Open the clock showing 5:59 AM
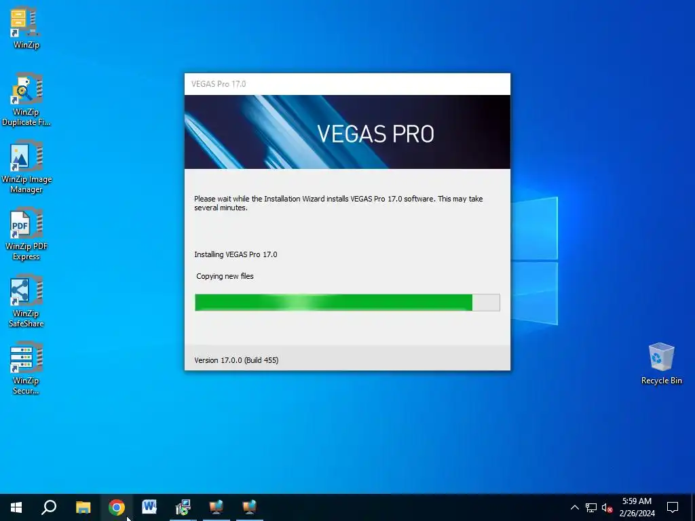695x521 pixels. 637,507
